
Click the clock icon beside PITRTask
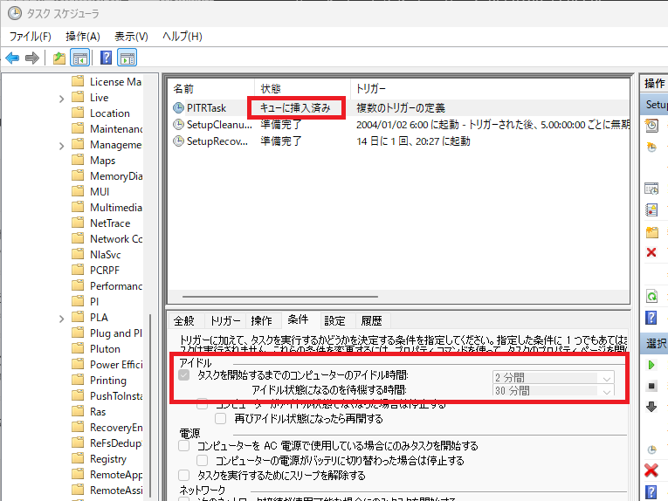click(178, 108)
